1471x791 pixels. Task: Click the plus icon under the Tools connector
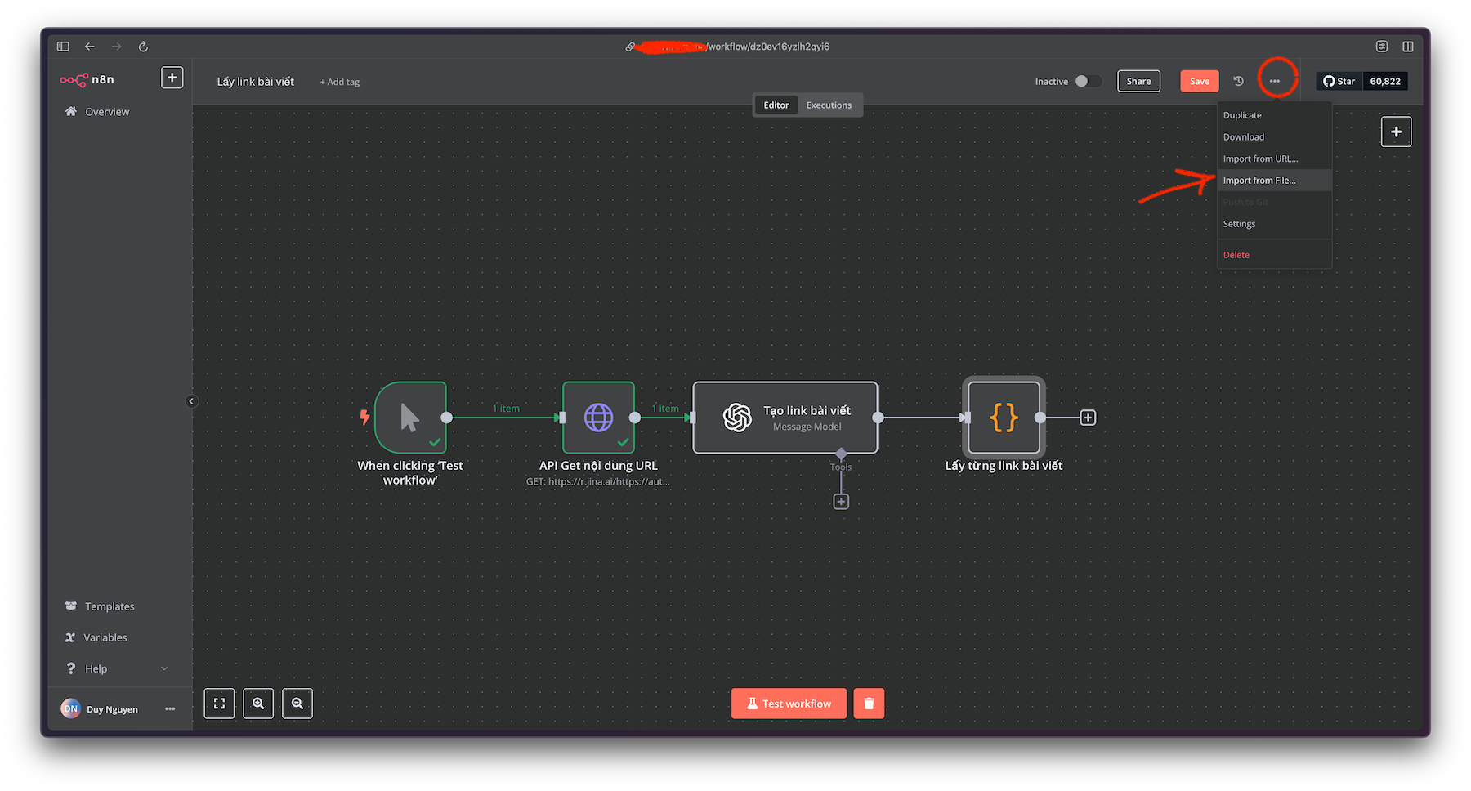point(841,501)
